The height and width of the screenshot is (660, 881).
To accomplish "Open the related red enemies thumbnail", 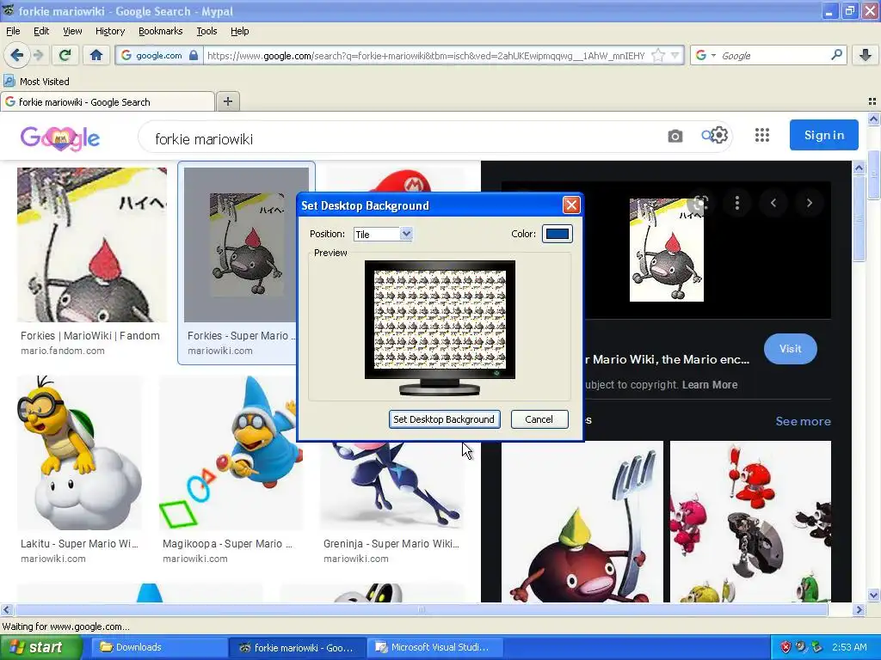I will pos(750,522).
